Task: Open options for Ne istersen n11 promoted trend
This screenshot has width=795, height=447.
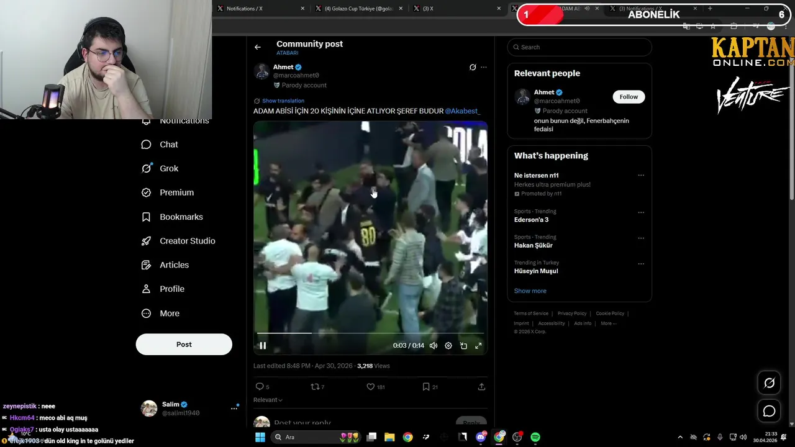Action: [x=641, y=176]
